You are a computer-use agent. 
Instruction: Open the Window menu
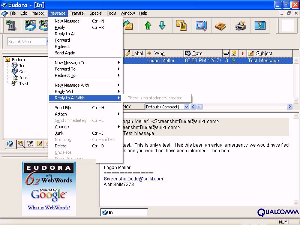click(127, 13)
